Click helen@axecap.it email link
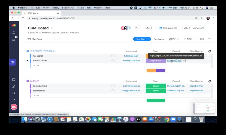The height and width of the screenshot is (135, 226). pos(131,56)
